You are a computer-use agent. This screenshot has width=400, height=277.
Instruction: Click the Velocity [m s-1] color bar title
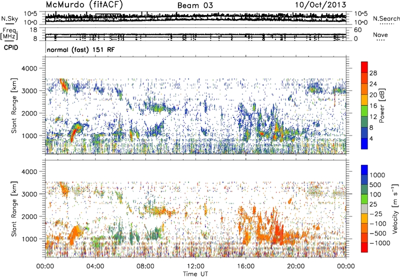coord(395,209)
